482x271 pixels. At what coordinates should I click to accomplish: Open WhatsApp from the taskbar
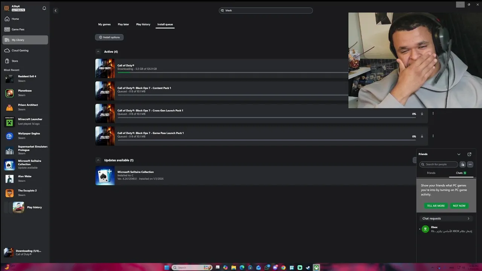[267, 268]
